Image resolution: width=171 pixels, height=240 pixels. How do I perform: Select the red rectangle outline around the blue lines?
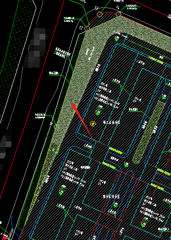(x=120, y=196)
